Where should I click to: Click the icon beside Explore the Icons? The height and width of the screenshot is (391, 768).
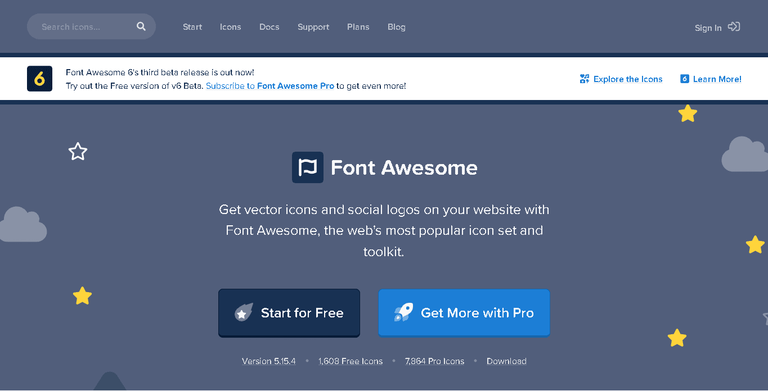pyautogui.click(x=585, y=79)
